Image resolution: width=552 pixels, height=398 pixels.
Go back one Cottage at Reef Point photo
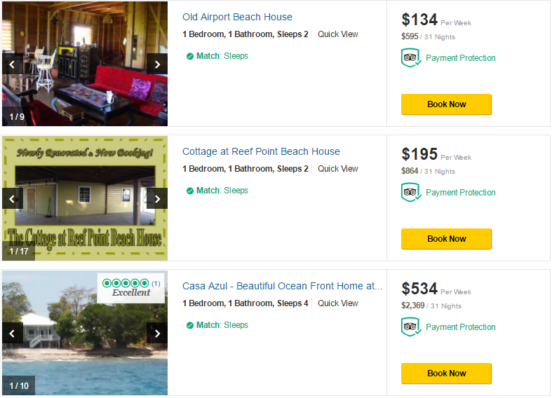(x=12, y=199)
